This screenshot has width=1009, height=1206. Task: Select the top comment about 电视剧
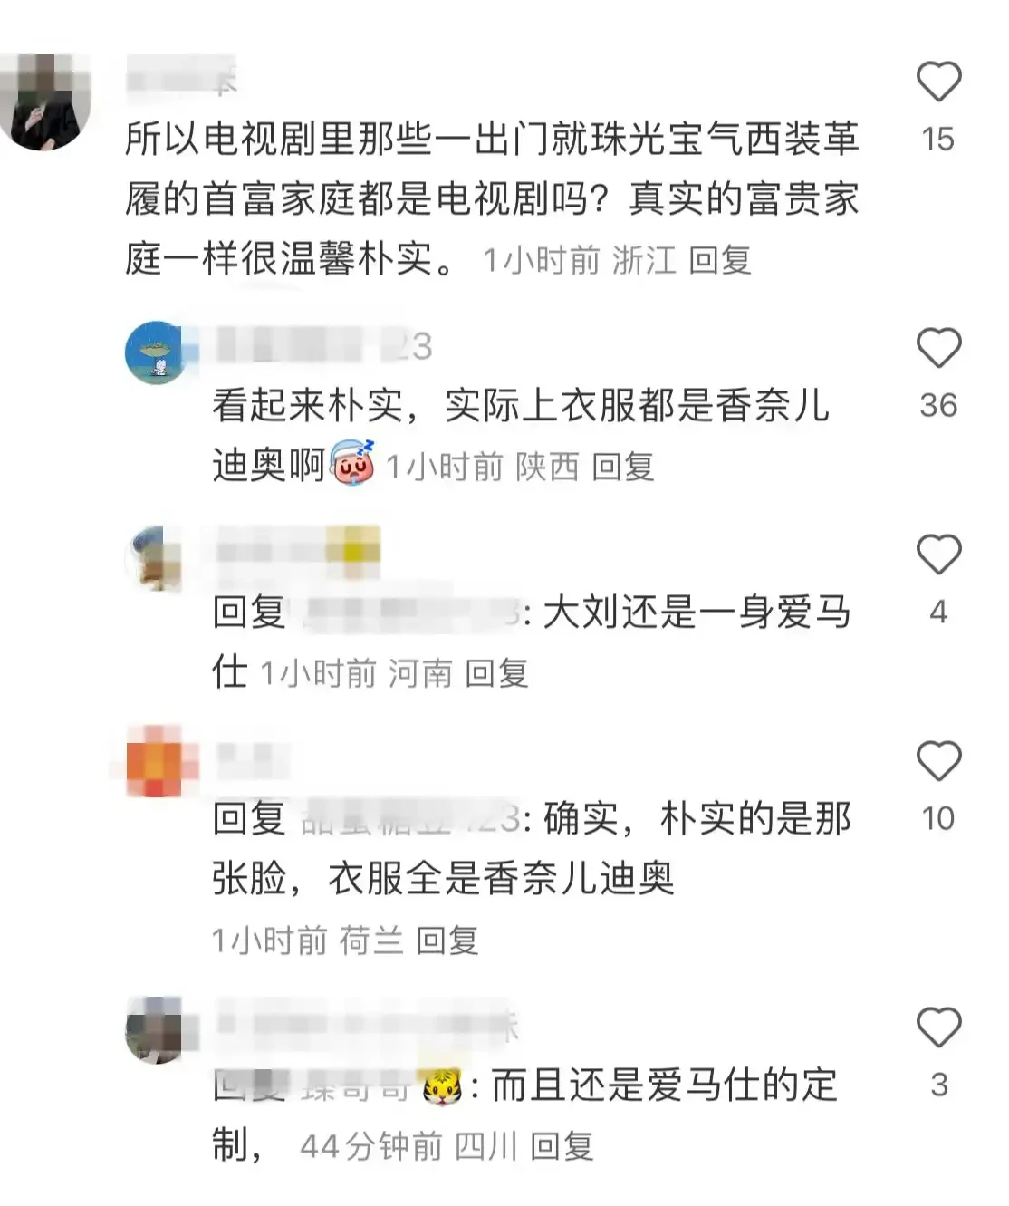click(492, 199)
